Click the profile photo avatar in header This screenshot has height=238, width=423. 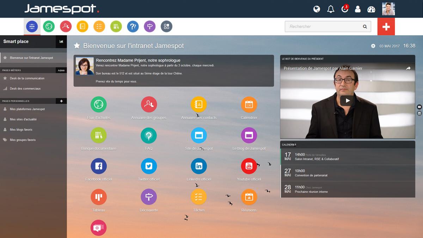(x=388, y=9)
